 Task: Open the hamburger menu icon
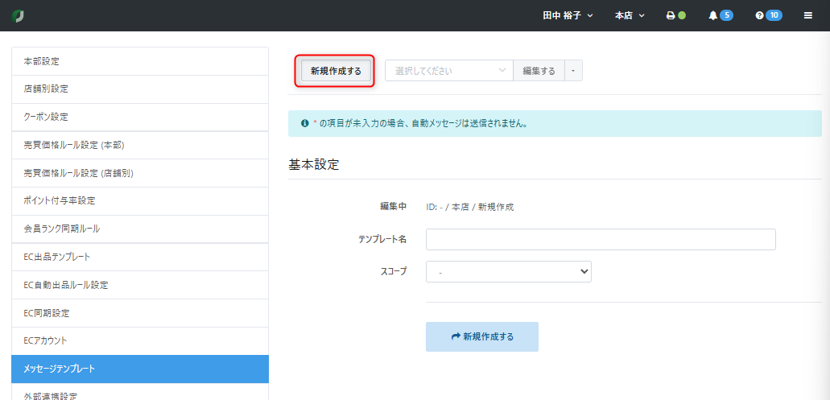(808, 15)
